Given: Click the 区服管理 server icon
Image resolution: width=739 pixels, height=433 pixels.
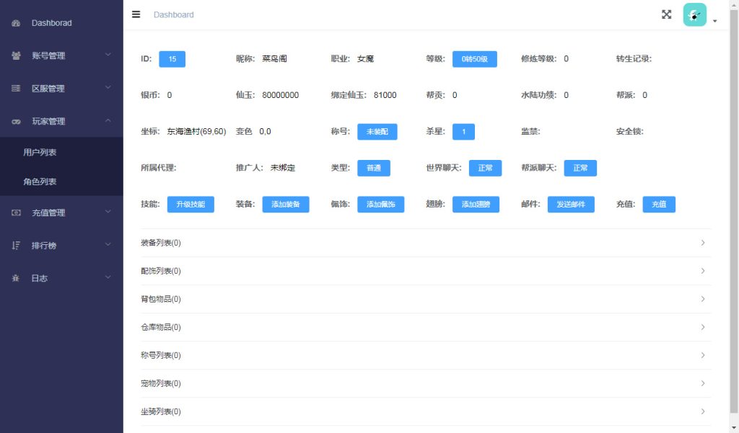Looking at the screenshot, I should [16, 88].
